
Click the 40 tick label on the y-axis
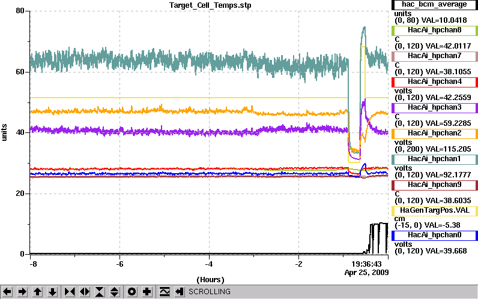[20, 133]
